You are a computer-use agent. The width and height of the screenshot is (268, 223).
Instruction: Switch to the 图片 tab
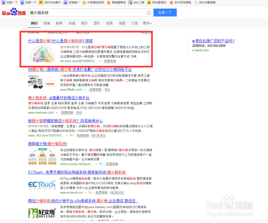(x=97, y=24)
